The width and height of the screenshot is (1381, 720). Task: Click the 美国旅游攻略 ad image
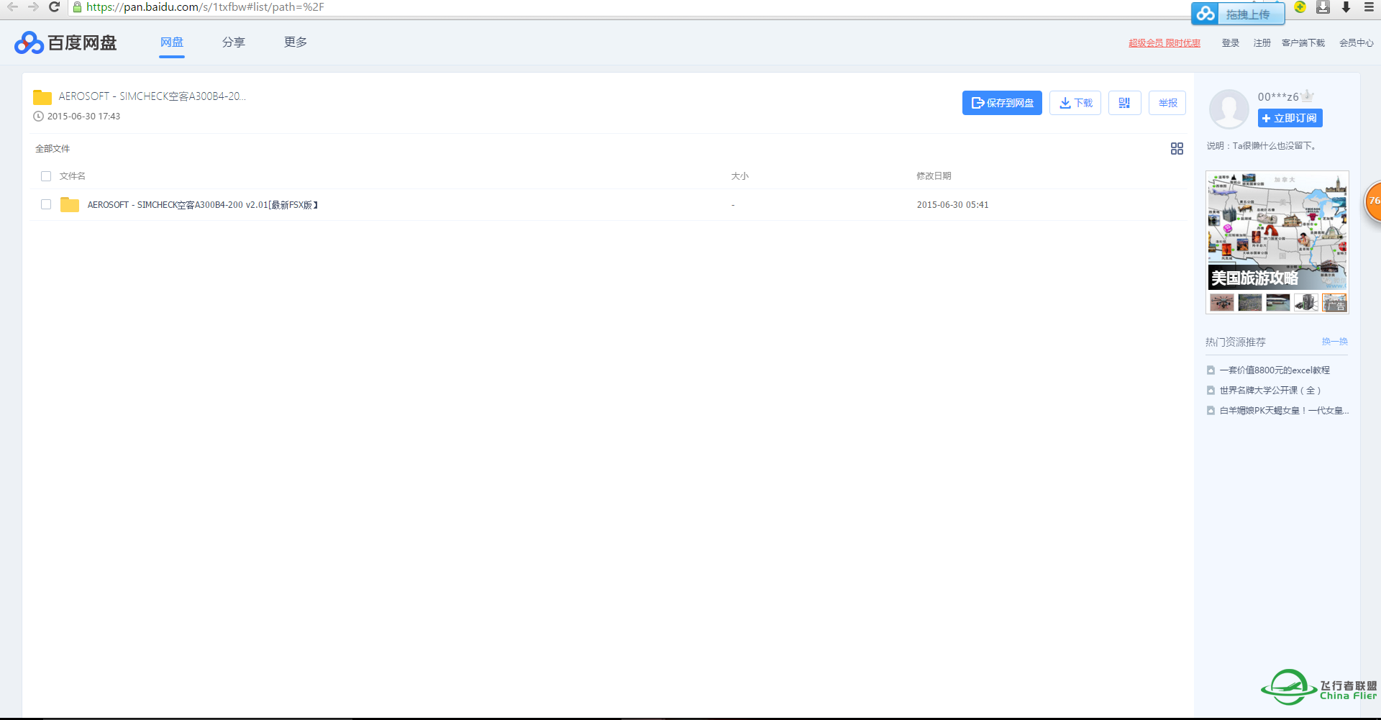tap(1277, 232)
